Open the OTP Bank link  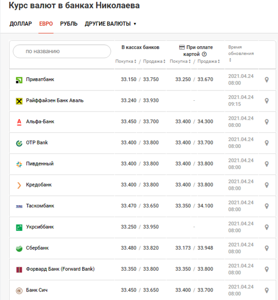pyautogui.click(x=37, y=143)
